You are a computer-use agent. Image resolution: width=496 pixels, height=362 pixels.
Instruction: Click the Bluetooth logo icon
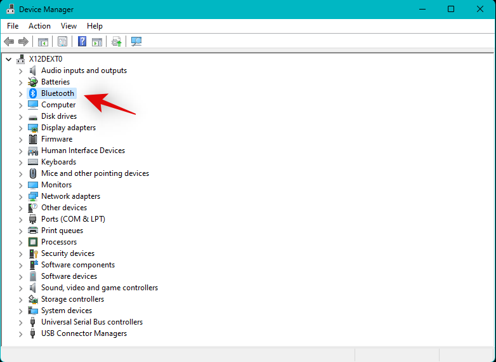point(33,93)
